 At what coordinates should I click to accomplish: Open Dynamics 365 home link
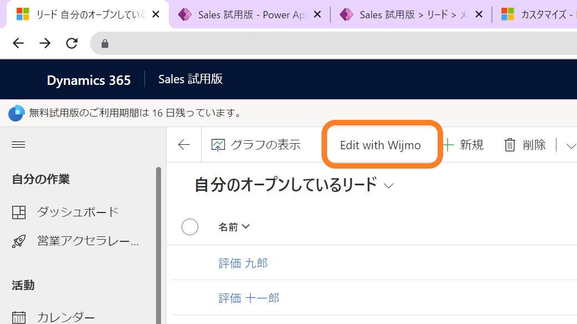pyautogui.click(x=89, y=80)
